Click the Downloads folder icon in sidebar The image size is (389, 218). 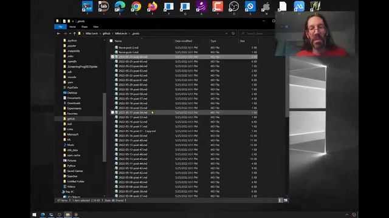[x=65, y=103]
